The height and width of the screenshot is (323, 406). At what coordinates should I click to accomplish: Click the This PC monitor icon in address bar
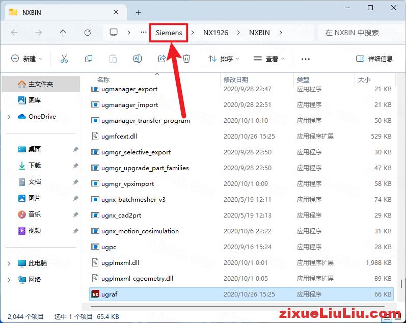(114, 33)
